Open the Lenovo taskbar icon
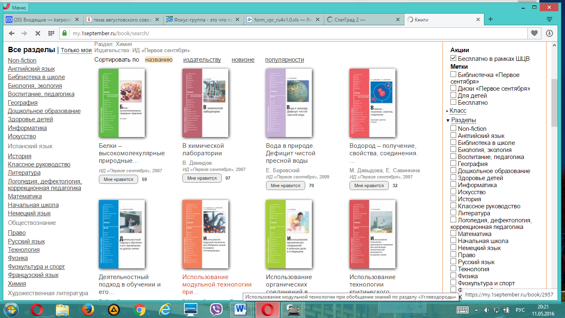The width and height of the screenshot is (565, 318). tap(190, 309)
